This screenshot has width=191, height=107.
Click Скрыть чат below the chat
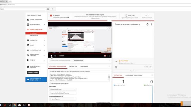133,71
